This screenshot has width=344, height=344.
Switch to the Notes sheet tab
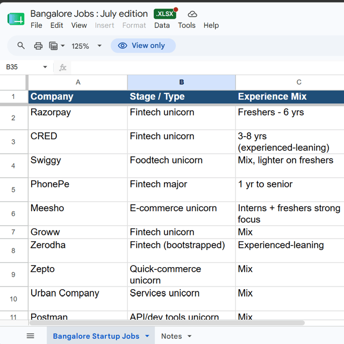171,336
